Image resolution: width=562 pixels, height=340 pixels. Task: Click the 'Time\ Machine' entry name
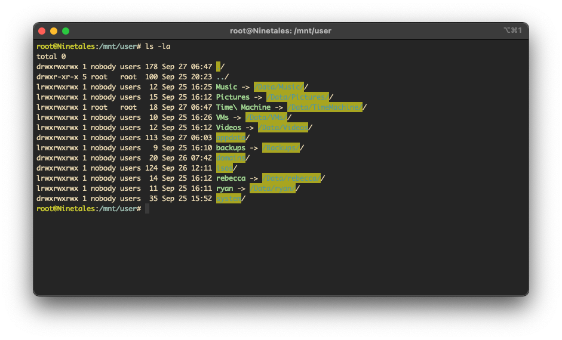pyautogui.click(x=243, y=107)
